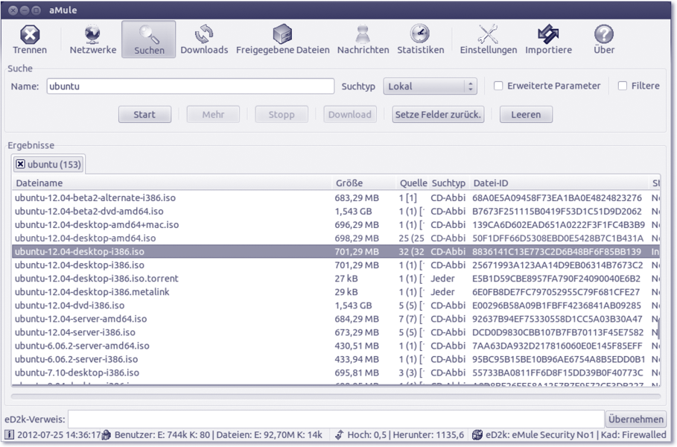
Task: Toggle the Filtere checkbox
Action: 623,86
